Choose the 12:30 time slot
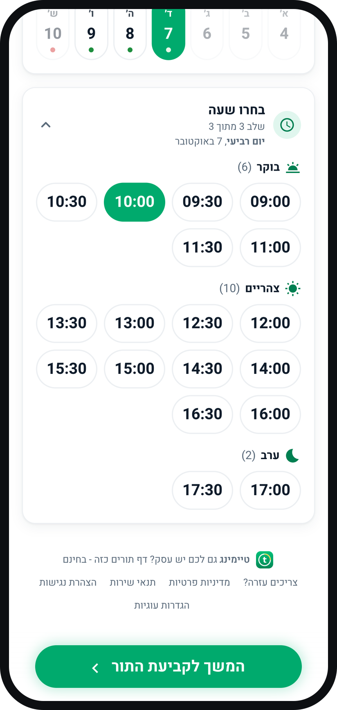The image size is (337, 710). 202,323
